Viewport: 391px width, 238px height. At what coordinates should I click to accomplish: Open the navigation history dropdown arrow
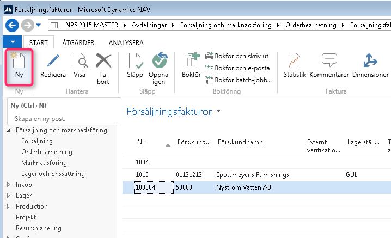click(39, 25)
